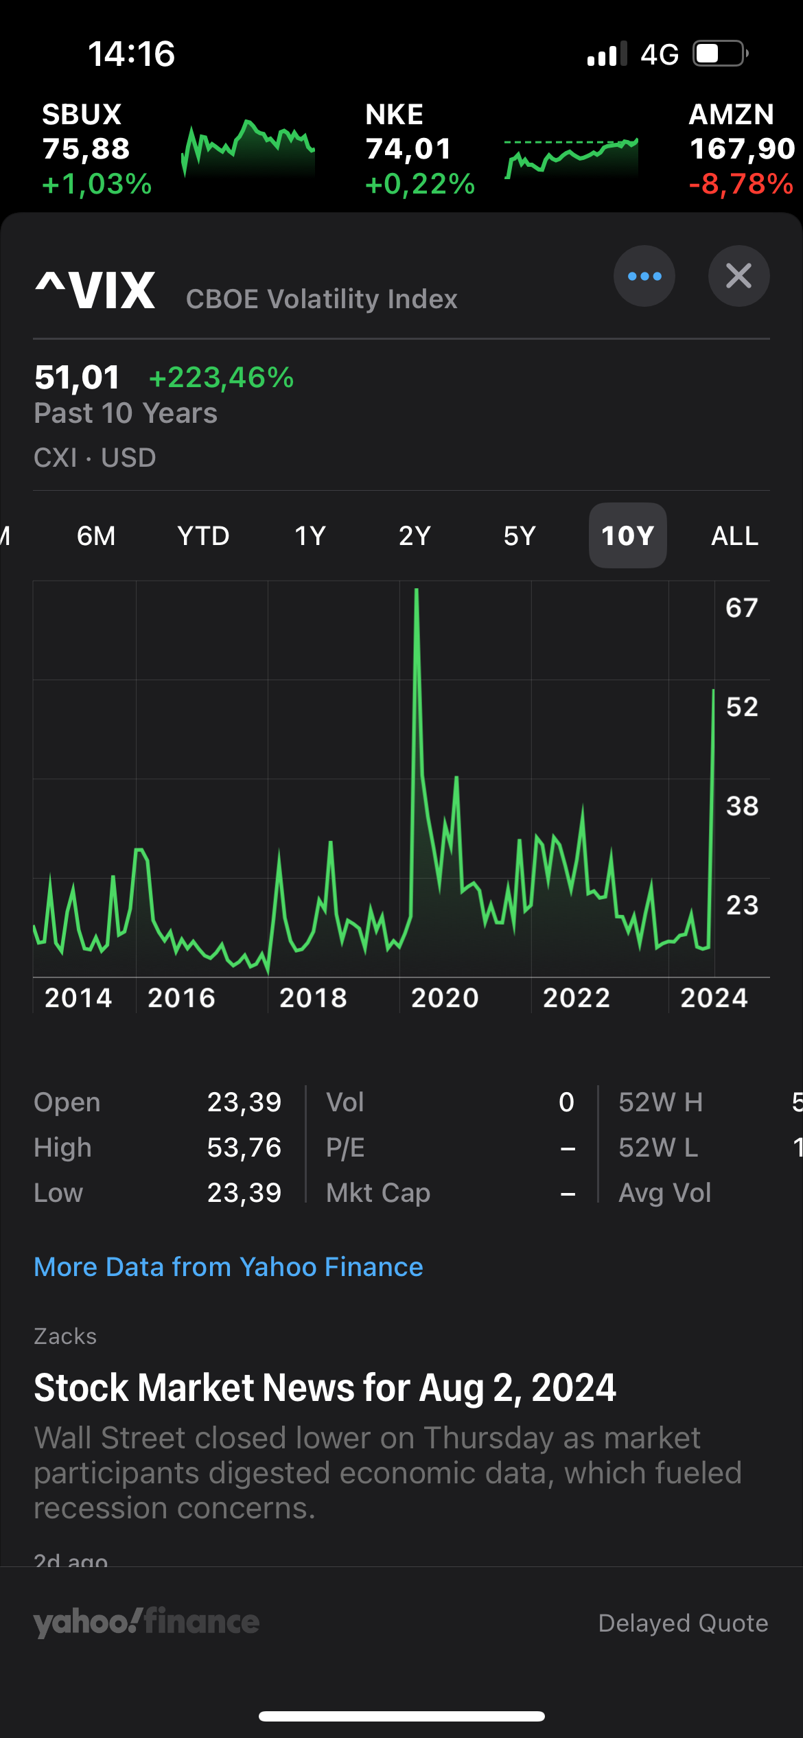Tap the 2018 label on chart axis
This screenshot has width=803, height=1738.
pos(313,997)
